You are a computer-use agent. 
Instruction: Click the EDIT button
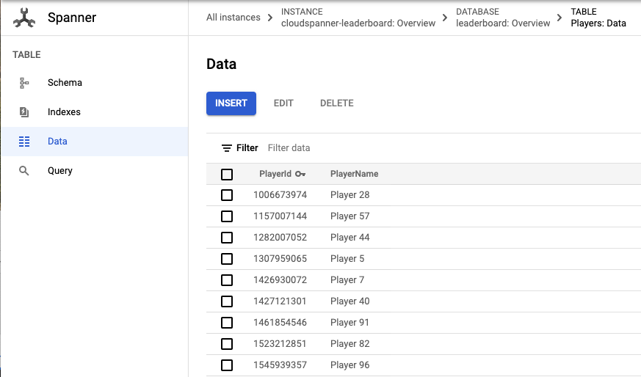283,103
